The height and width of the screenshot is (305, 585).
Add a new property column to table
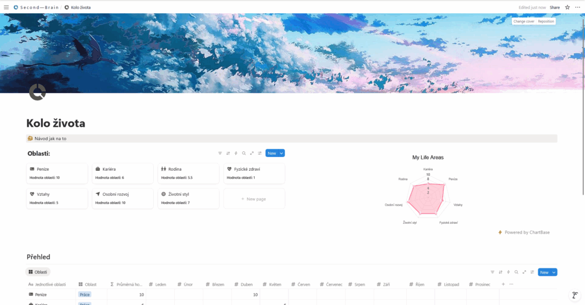(503, 284)
